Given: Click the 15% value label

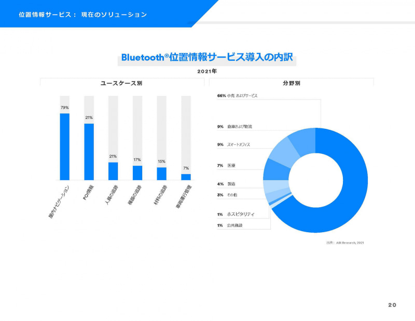Looking at the screenshot, I should click(x=161, y=162).
